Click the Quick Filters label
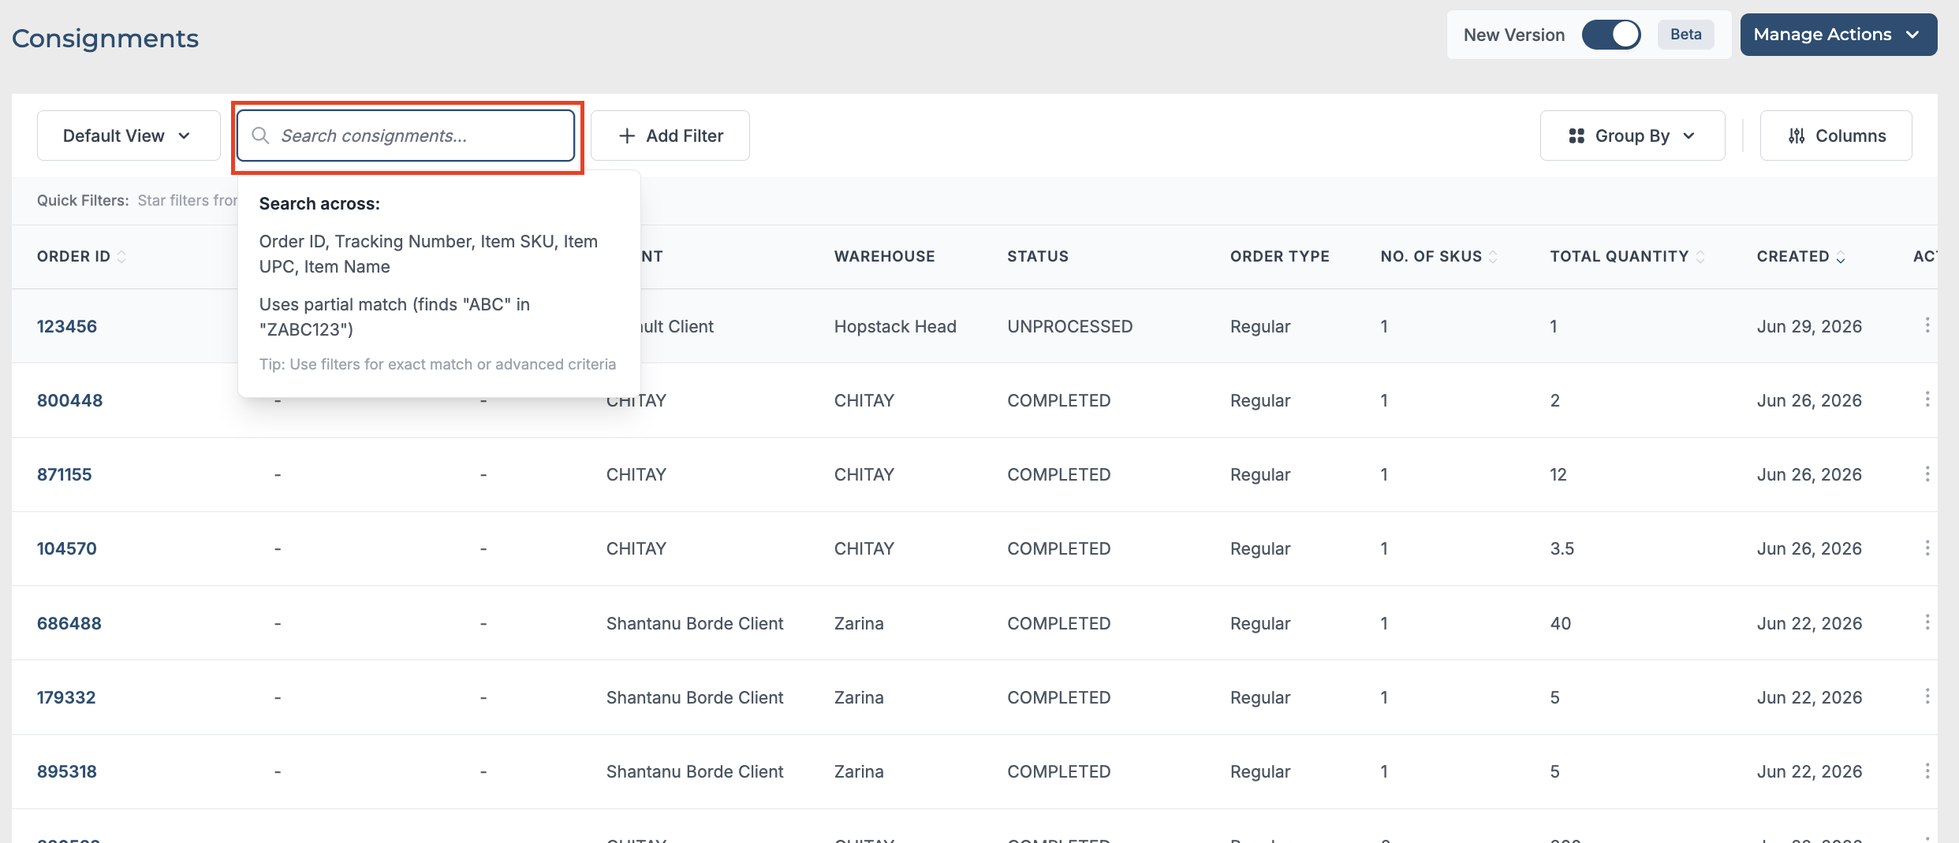This screenshot has height=843, width=1959. coord(83,200)
